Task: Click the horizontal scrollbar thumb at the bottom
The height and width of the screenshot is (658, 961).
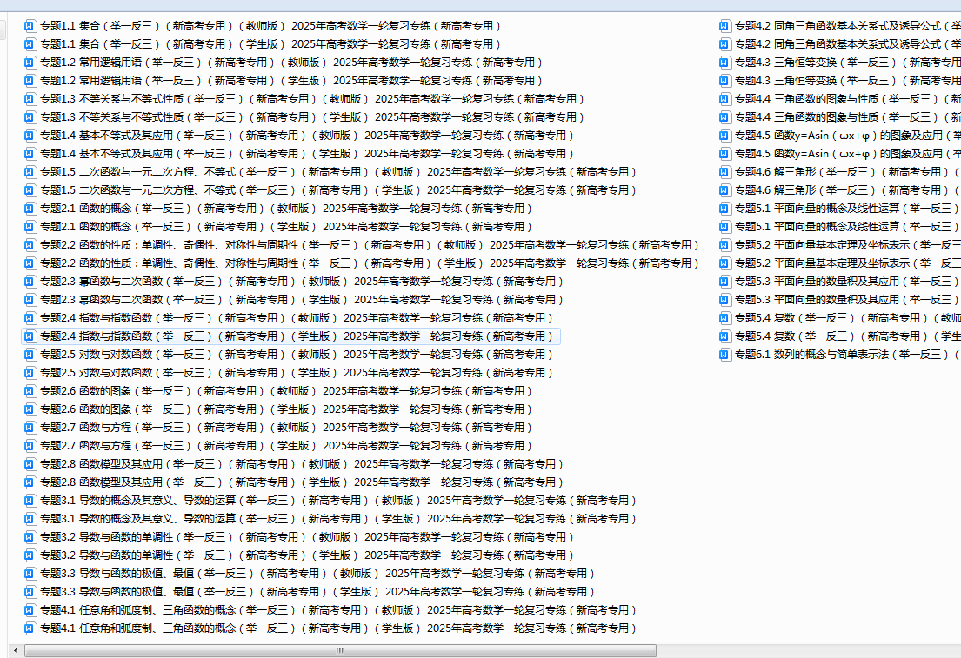Action: coord(340,651)
